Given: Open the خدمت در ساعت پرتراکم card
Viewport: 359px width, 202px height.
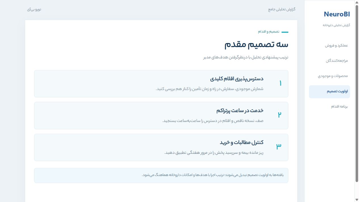Looking at the screenshot, I should coord(161,115).
